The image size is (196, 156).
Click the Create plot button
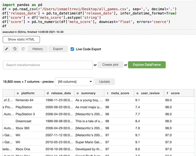tap(110, 65)
